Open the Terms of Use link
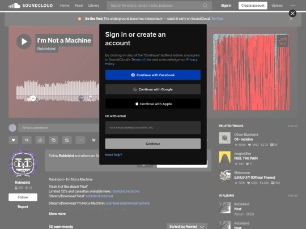This screenshot has height=229, width=306. click(141, 59)
